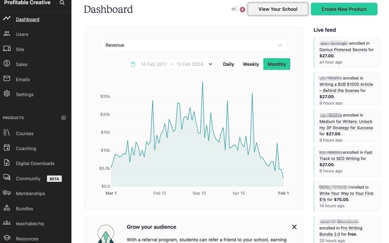Toggle the Monthly view option
This screenshot has width=389, height=243.
tap(277, 64)
